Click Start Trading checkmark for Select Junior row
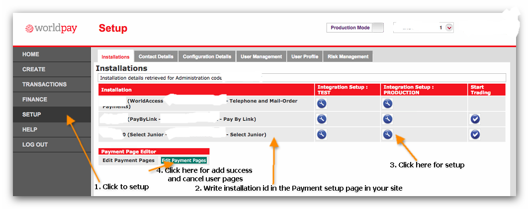This screenshot has width=529, height=209. click(475, 135)
